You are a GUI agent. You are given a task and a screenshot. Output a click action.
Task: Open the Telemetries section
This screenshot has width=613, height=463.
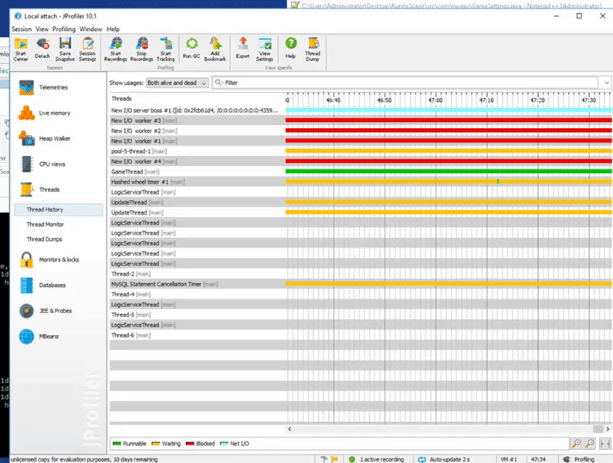tap(43, 87)
